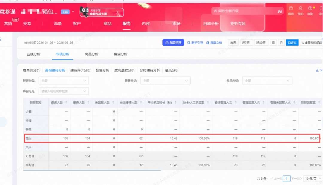Click the AI assistant icon in search bar
The width and height of the screenshot is (323, 185).
tap(280, 11)
